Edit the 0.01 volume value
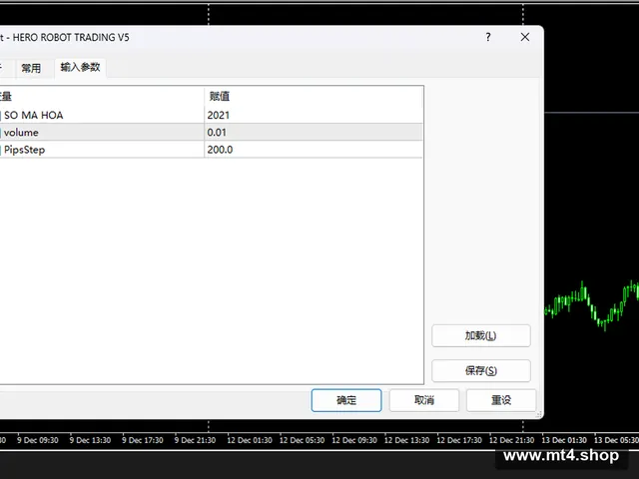The image size is (639, 479). tap(314, 133)
